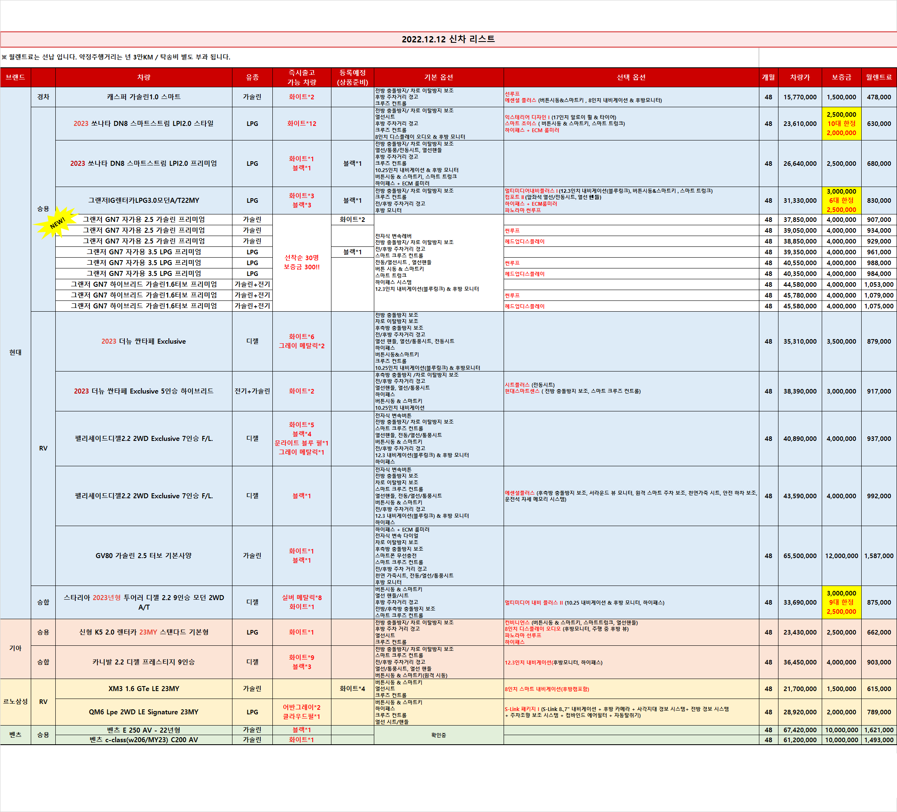Click the vehicle price 67,420,000
Image resolution: width=897 pixels, height=812 pixels.
click(800, 730)
